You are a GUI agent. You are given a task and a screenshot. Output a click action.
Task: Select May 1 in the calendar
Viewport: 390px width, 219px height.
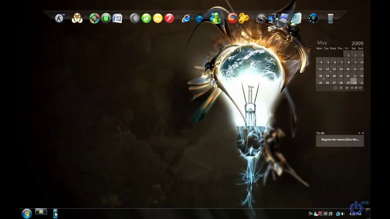point(347,54)
